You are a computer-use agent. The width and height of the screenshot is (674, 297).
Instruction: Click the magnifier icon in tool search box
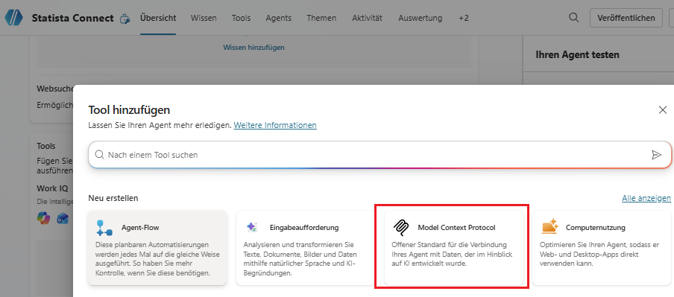(x=99, y=155)
